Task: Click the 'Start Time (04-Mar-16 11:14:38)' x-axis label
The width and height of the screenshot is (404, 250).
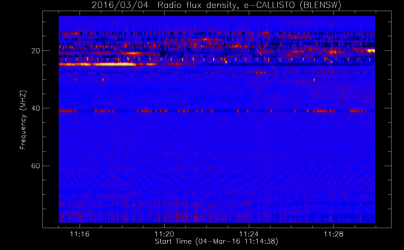Action: pyautogui.click(x=216, y=241)
